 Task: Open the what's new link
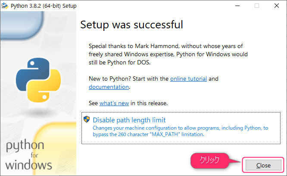[114, 103]
